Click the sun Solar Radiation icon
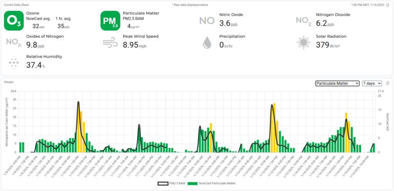Screen dimensions: 394x191 point(303,42)
